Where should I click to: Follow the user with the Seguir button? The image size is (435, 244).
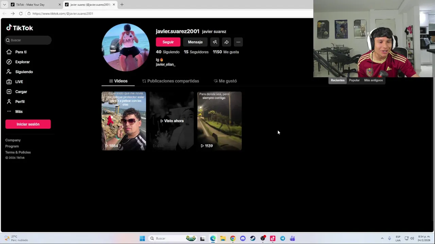click(168, 42)
